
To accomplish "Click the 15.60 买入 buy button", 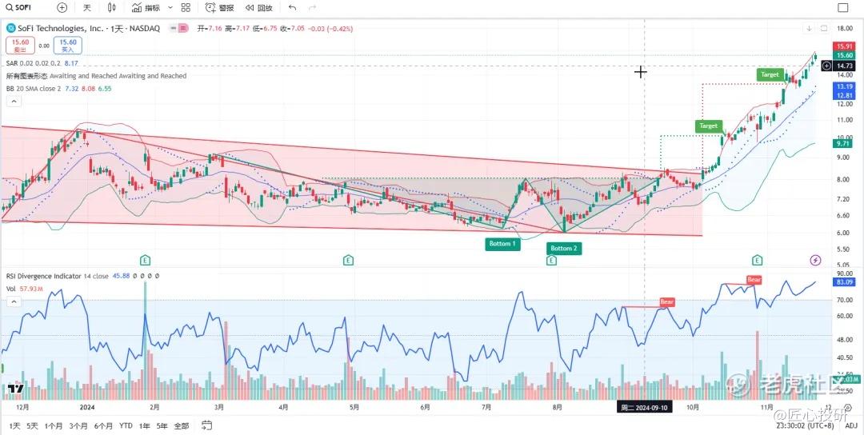I will (68, 45).
